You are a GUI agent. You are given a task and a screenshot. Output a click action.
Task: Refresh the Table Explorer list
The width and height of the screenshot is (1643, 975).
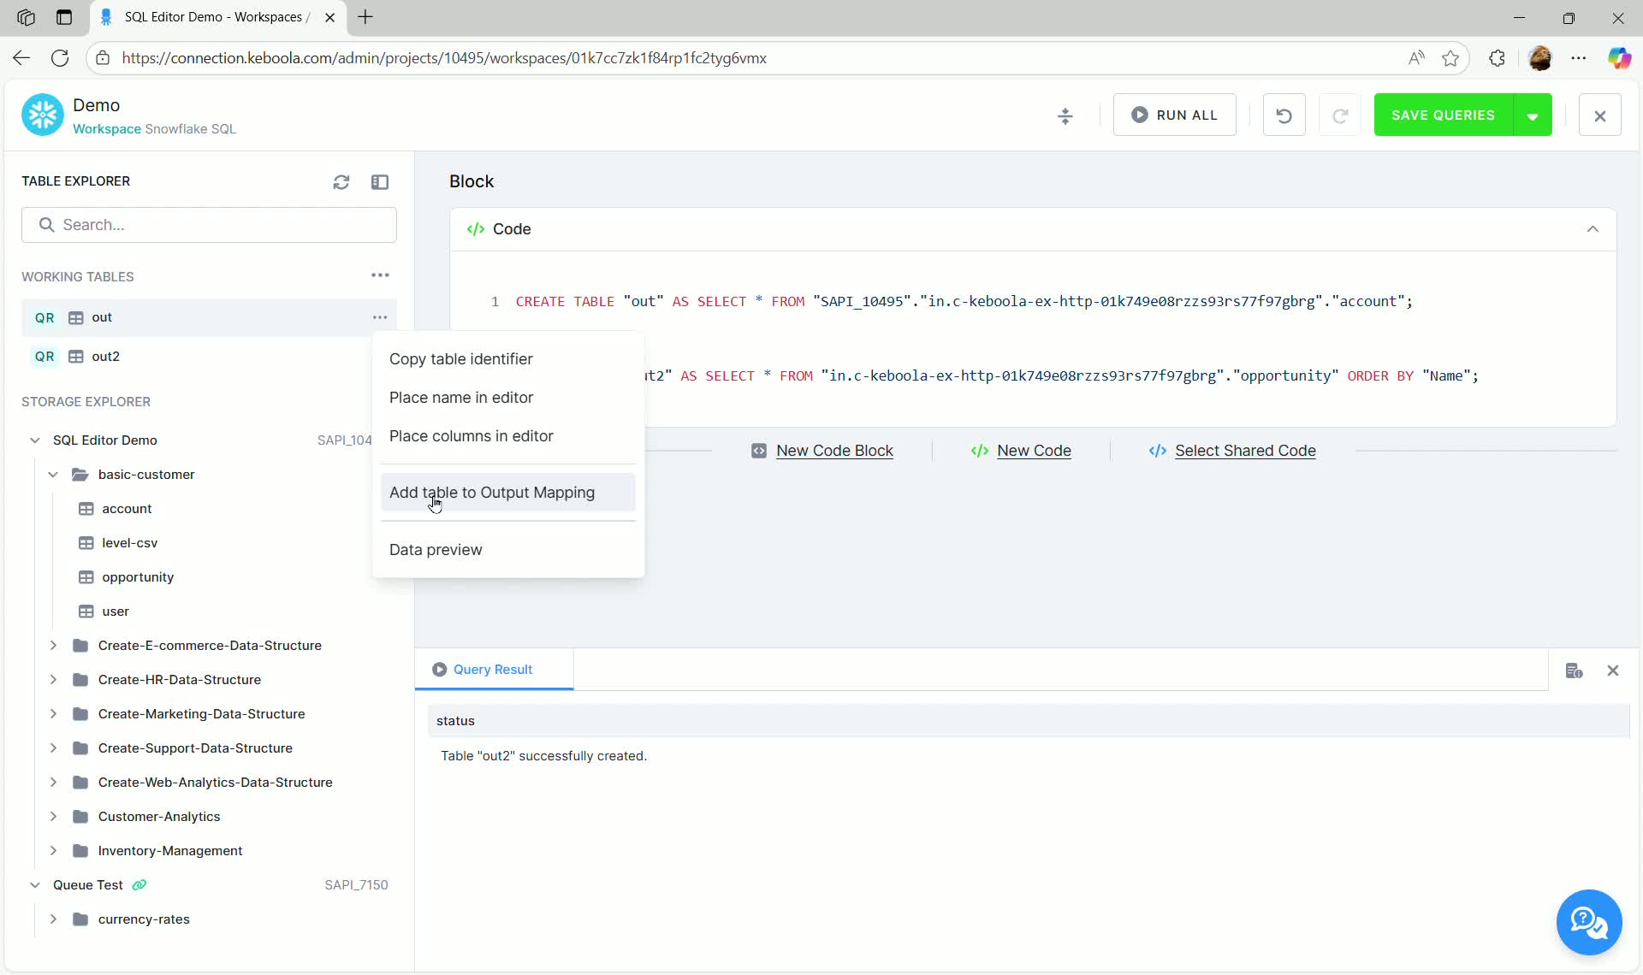point(341,182)
